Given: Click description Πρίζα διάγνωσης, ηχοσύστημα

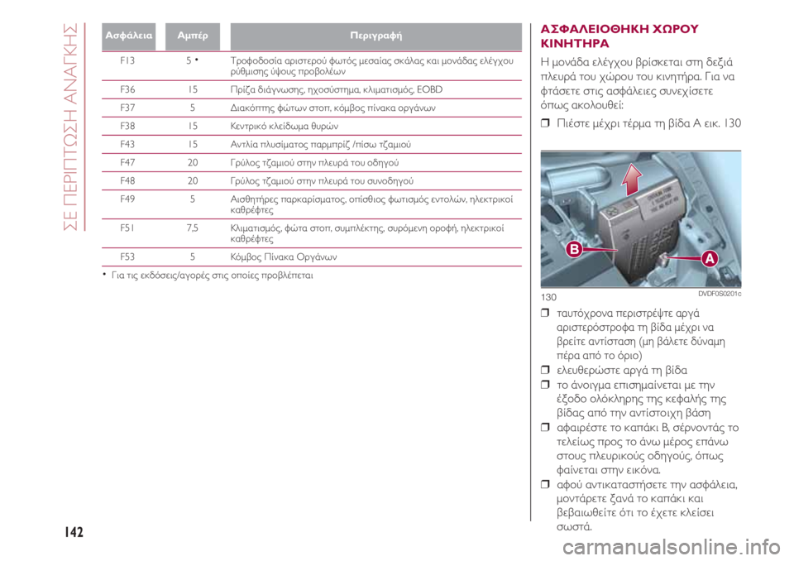Looking at the screenshot, I should (337, 89).
